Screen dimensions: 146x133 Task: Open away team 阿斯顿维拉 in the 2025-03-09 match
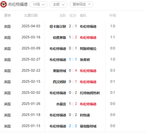pos(88,49)
